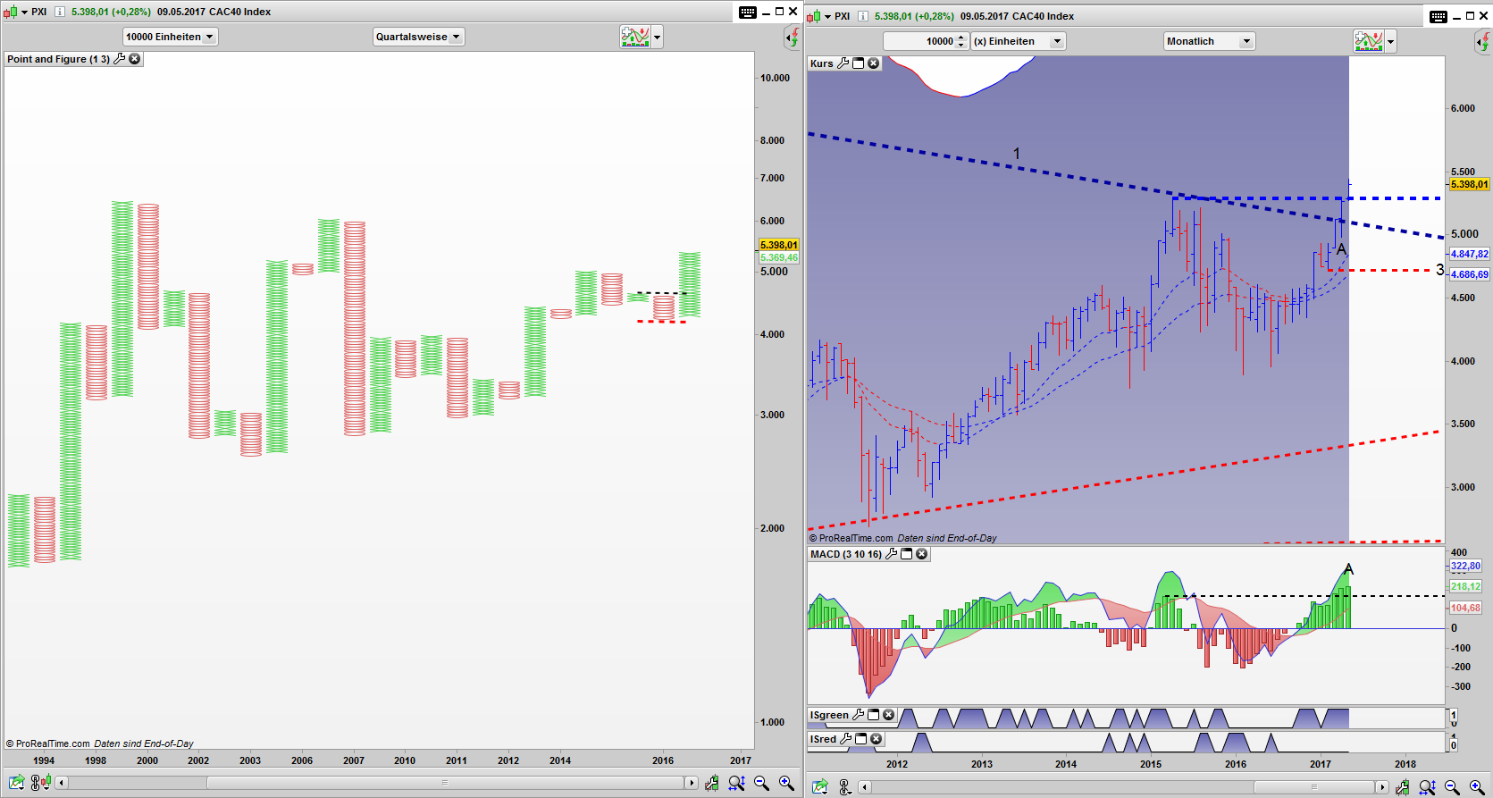The image size is (1493, 798).
Task: Zoom in on the right chart
Action: click(1476, 787)
